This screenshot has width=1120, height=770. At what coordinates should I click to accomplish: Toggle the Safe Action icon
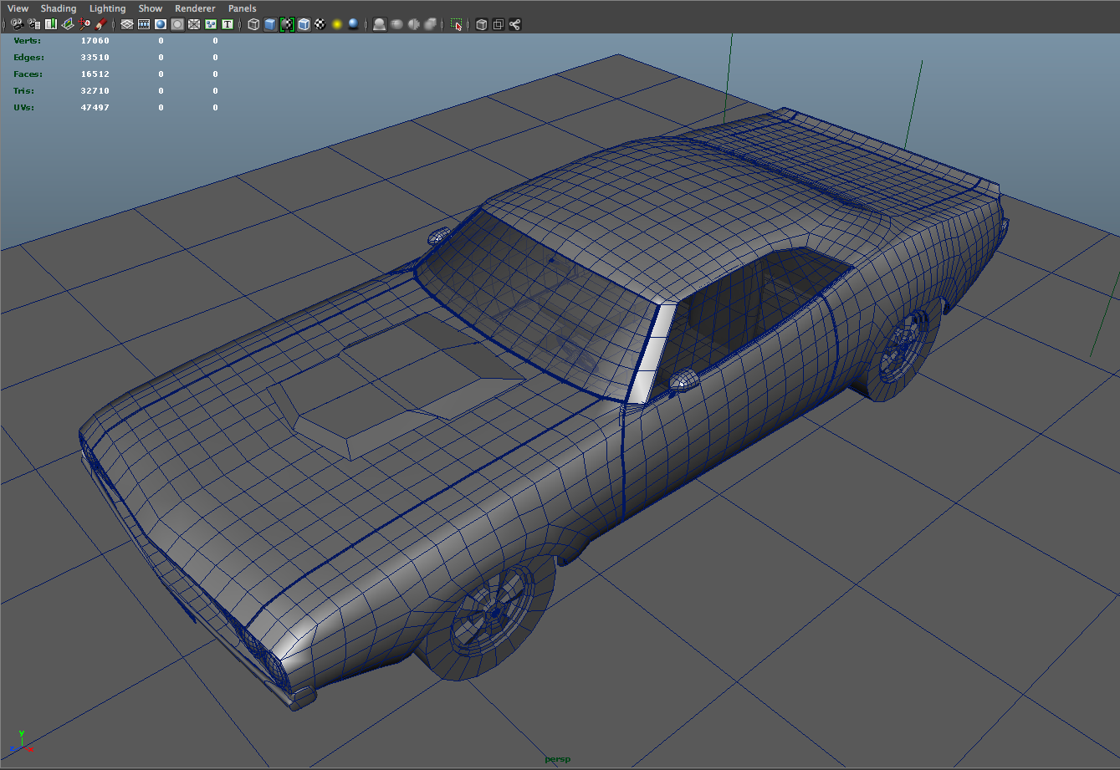211,24
